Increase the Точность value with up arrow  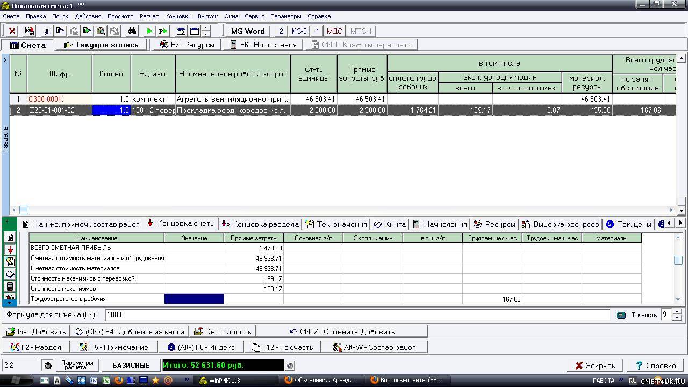click(x=677, y=312)
